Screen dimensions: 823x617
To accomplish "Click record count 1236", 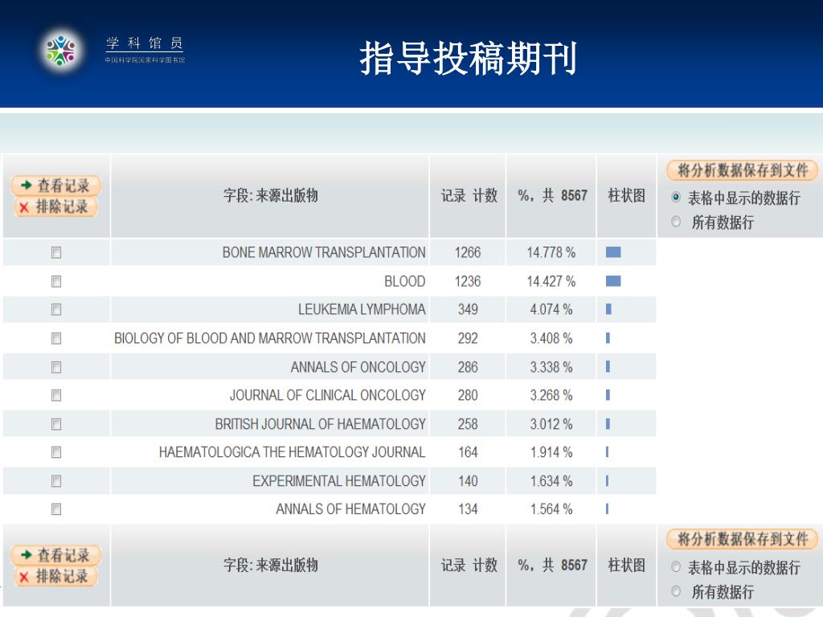I will point(468,281).
